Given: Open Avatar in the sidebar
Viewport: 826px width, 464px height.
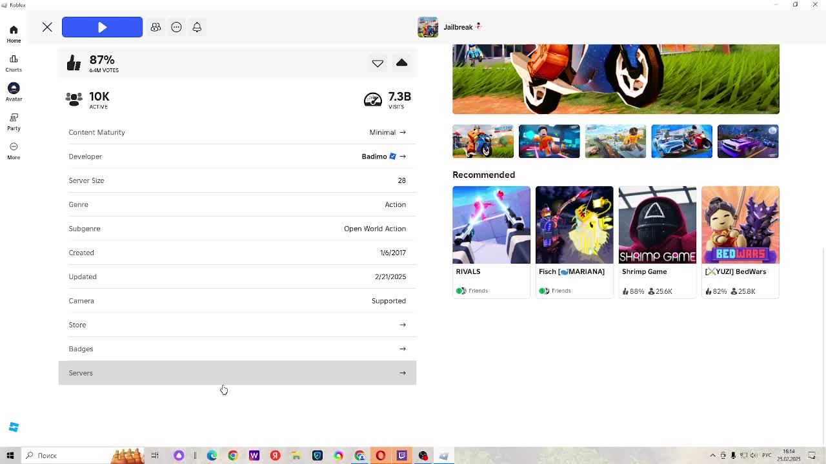Looking at the screenshot, I should tap(14, 92).
